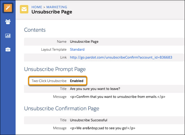Go to HOME breadcrumb link

pos(37,7)
